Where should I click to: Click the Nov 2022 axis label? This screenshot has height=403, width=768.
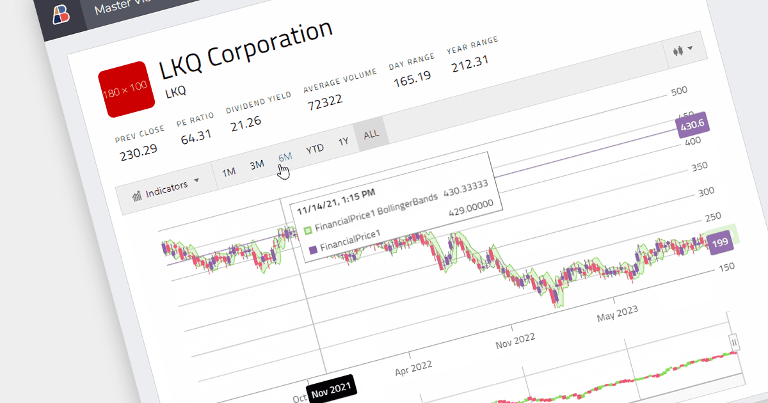tap(515, 340)
